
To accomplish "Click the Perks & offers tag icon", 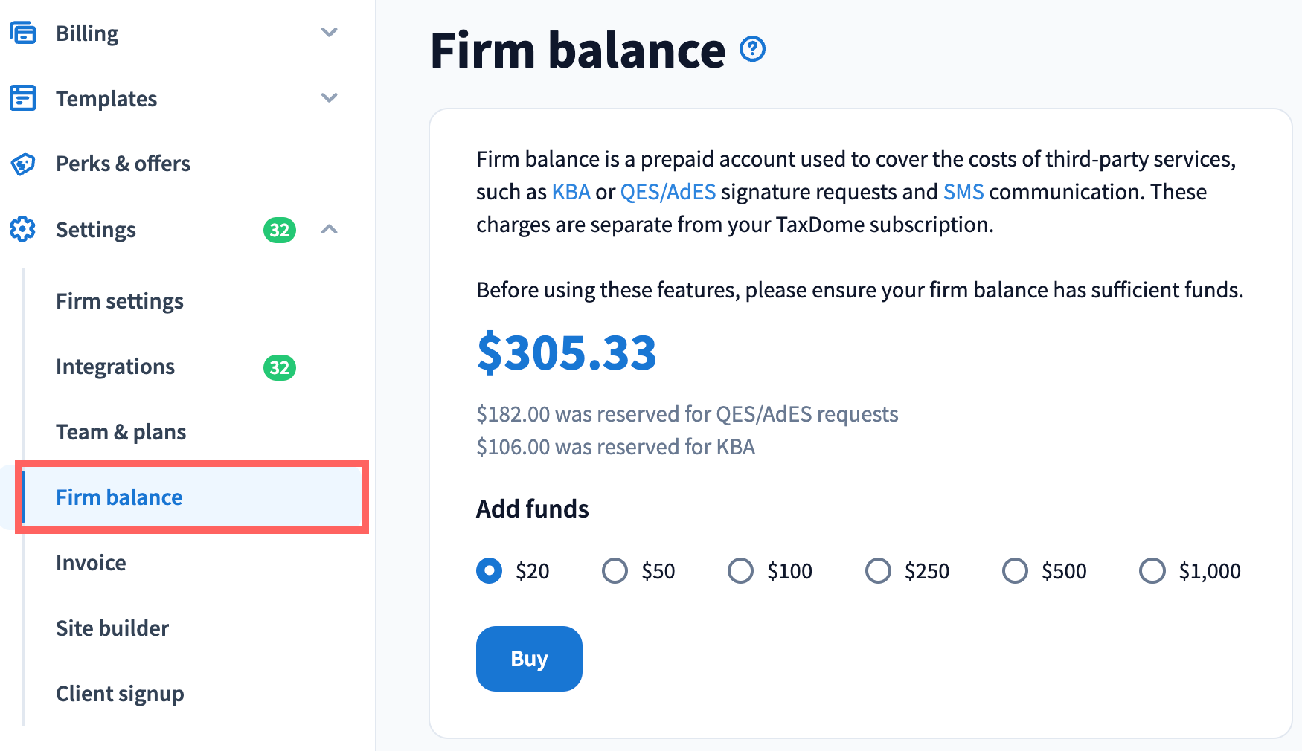I will (22, 164).
